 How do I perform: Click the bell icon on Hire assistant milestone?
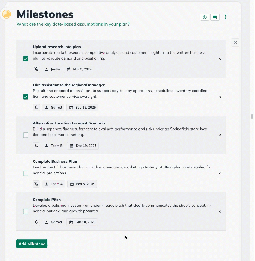point(36,107)
